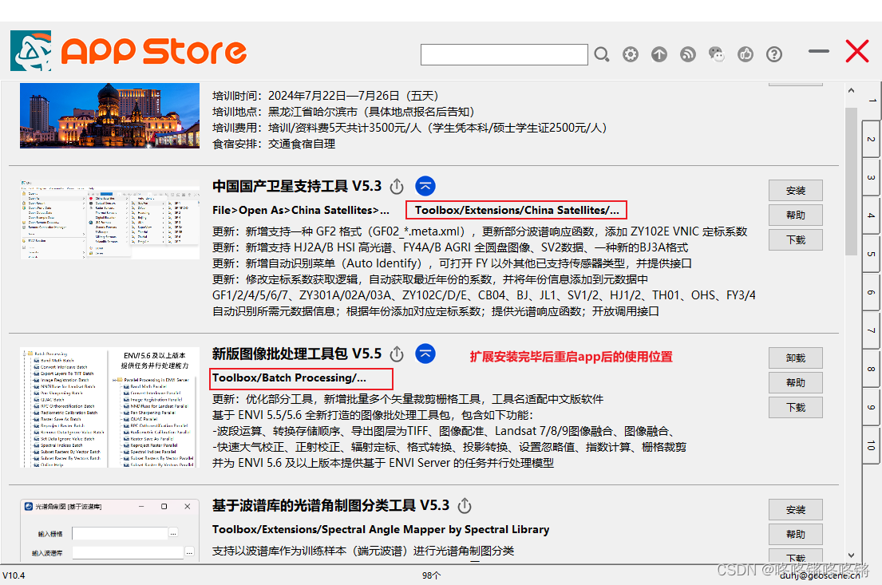Click 培训费用 3500元/人 line
Image resolution: width=882 pixels, height=585 pixels.
coord(410,128)
